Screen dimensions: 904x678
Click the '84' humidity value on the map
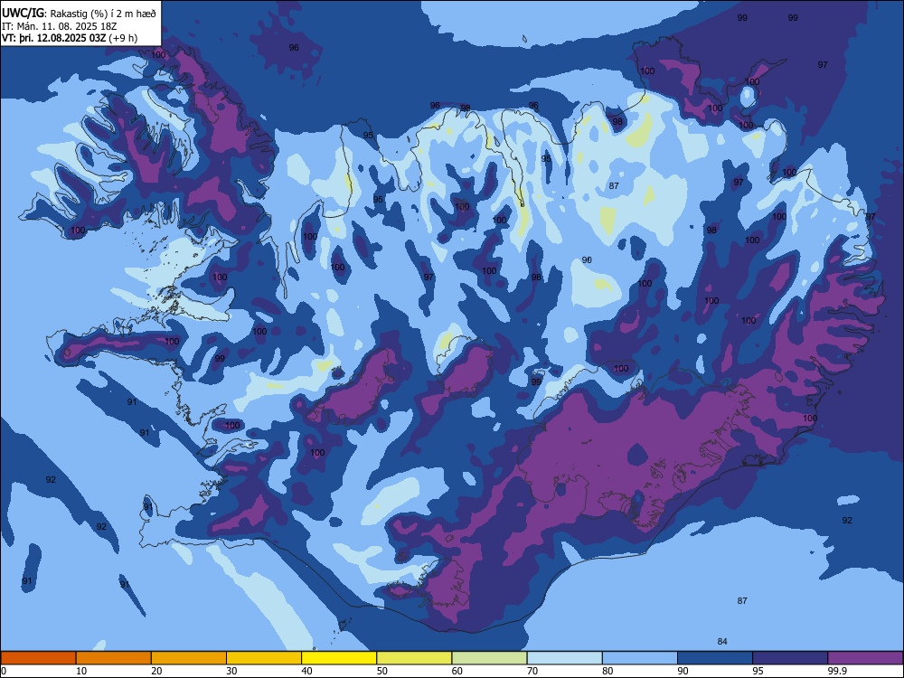(722, 641)
